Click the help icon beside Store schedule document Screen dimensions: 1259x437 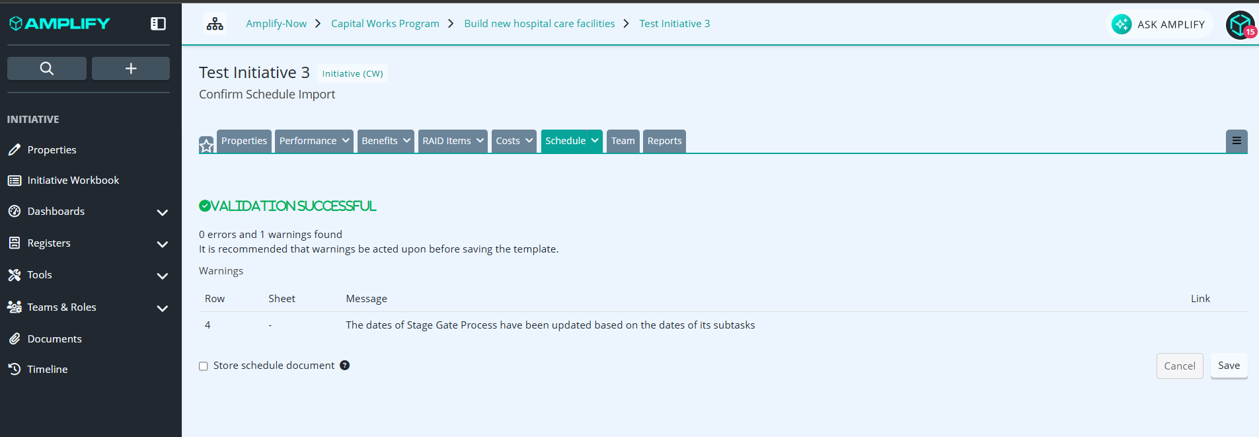pos(345,366)
